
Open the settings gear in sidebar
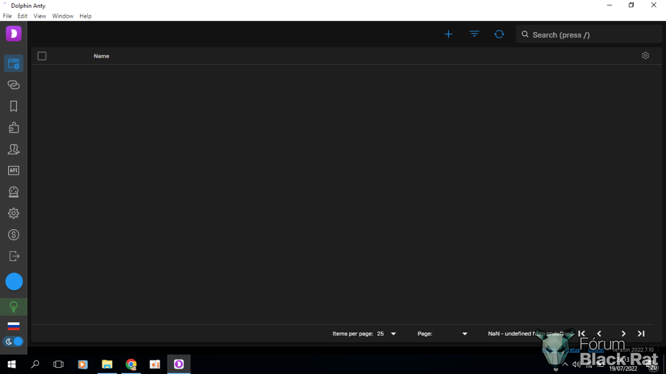14,213
